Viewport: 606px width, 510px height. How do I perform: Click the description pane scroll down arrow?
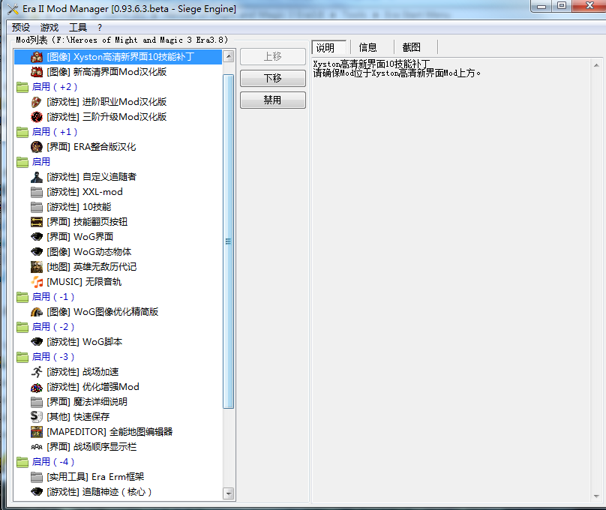coord(596,496)
